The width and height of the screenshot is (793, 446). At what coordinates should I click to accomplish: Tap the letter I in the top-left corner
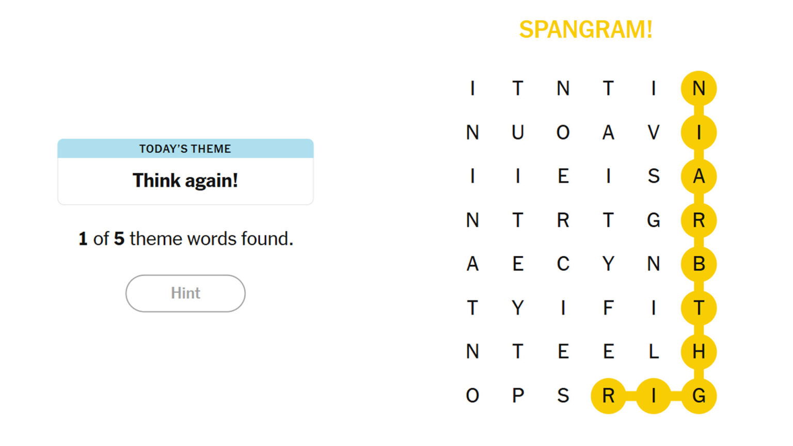click(x=472, y=89)
